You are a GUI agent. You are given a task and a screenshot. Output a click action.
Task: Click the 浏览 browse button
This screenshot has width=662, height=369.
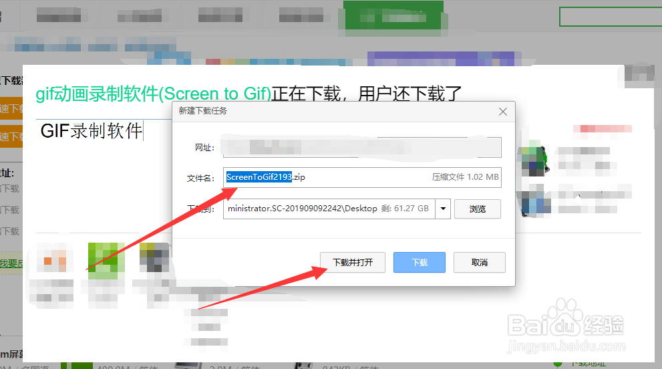click(478, 209)
